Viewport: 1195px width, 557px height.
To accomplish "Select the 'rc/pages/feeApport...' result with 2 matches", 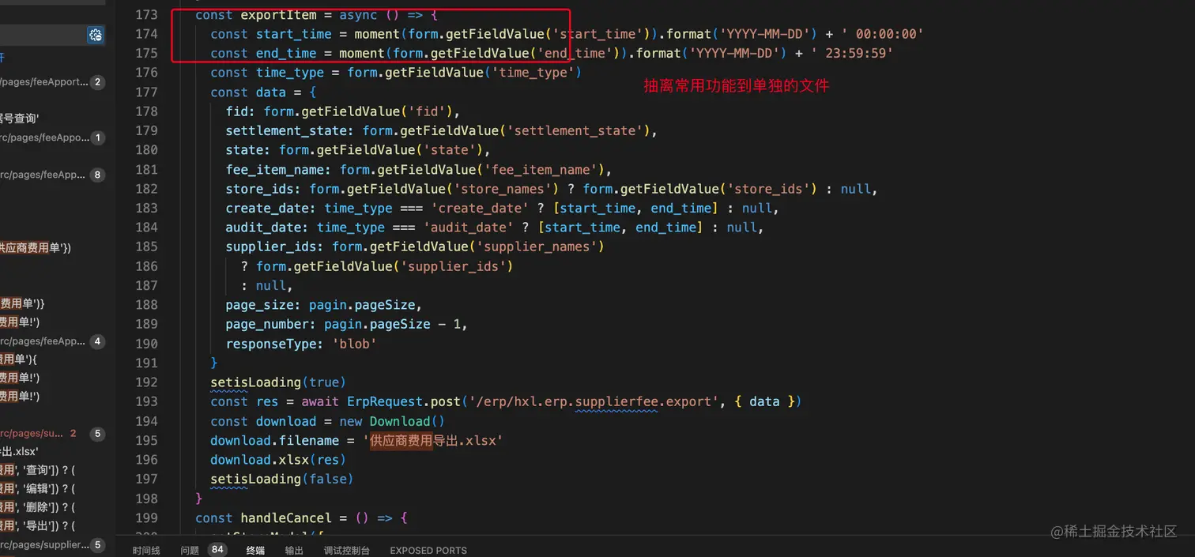I will [x=52, y=82].
